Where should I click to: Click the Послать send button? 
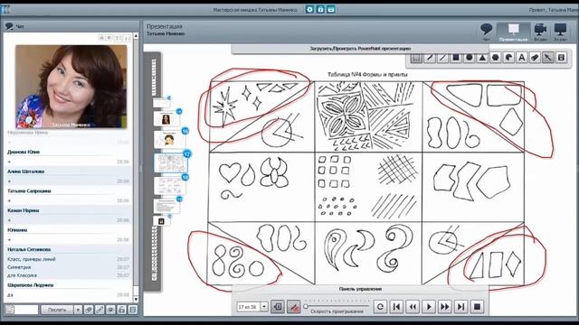pyautogui.click(x=57, y=310)
